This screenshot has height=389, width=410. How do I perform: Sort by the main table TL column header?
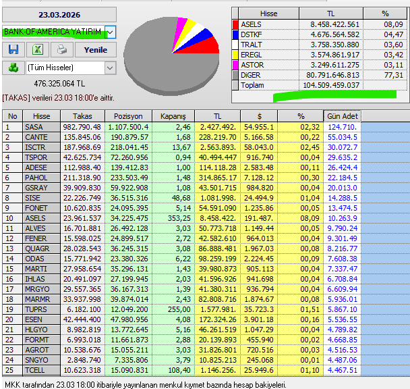pos(217,116)
